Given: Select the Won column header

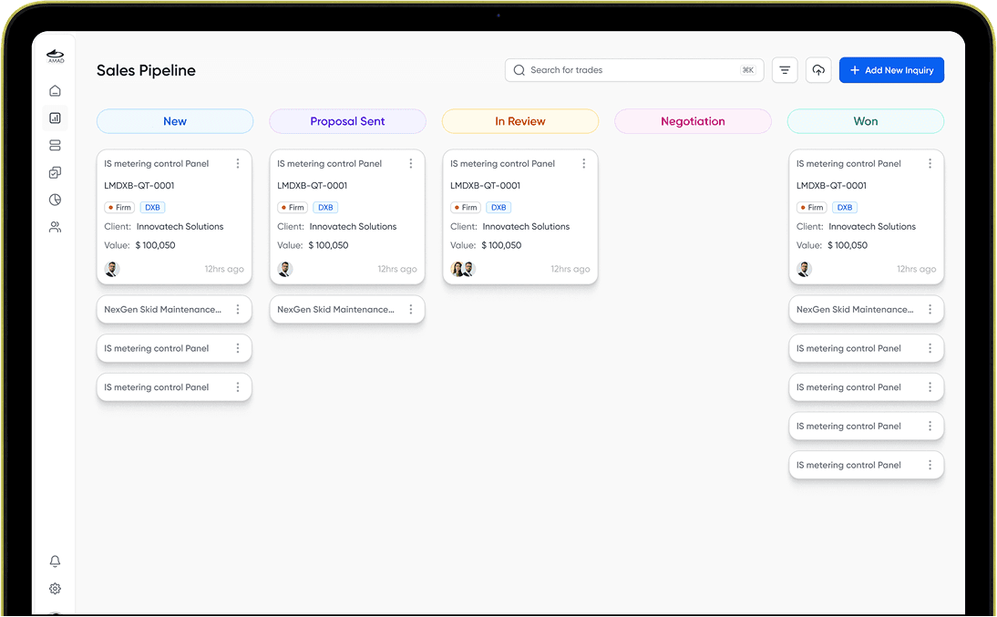Looking at the screenshot, I should 866,121.
